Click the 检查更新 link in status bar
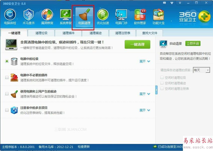The width and height of the screenshot is (213, 151). (x=84, y=147)
